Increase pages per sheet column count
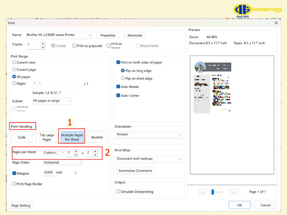 tap(76, 151)
